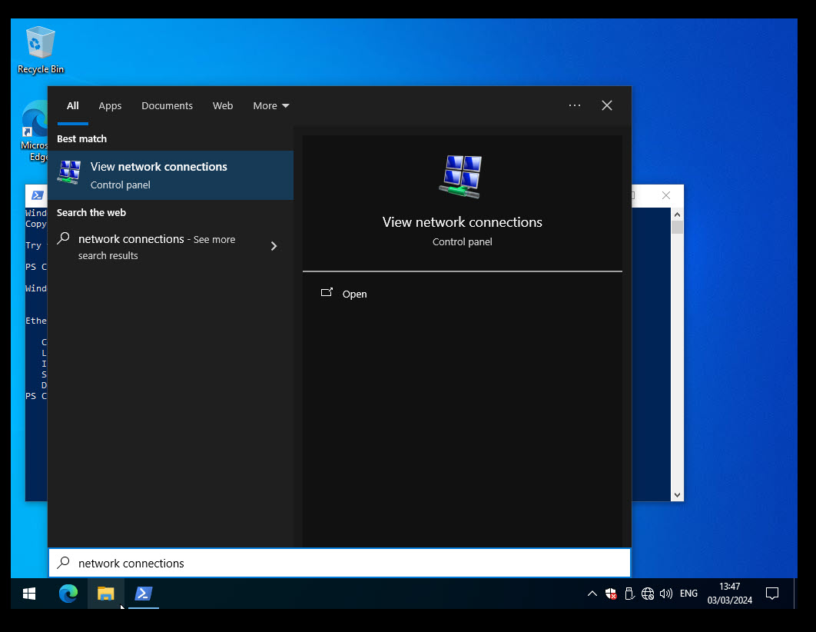Switch to PowerShell window in taskbar

pyautogui.click(x=144, y=594)
